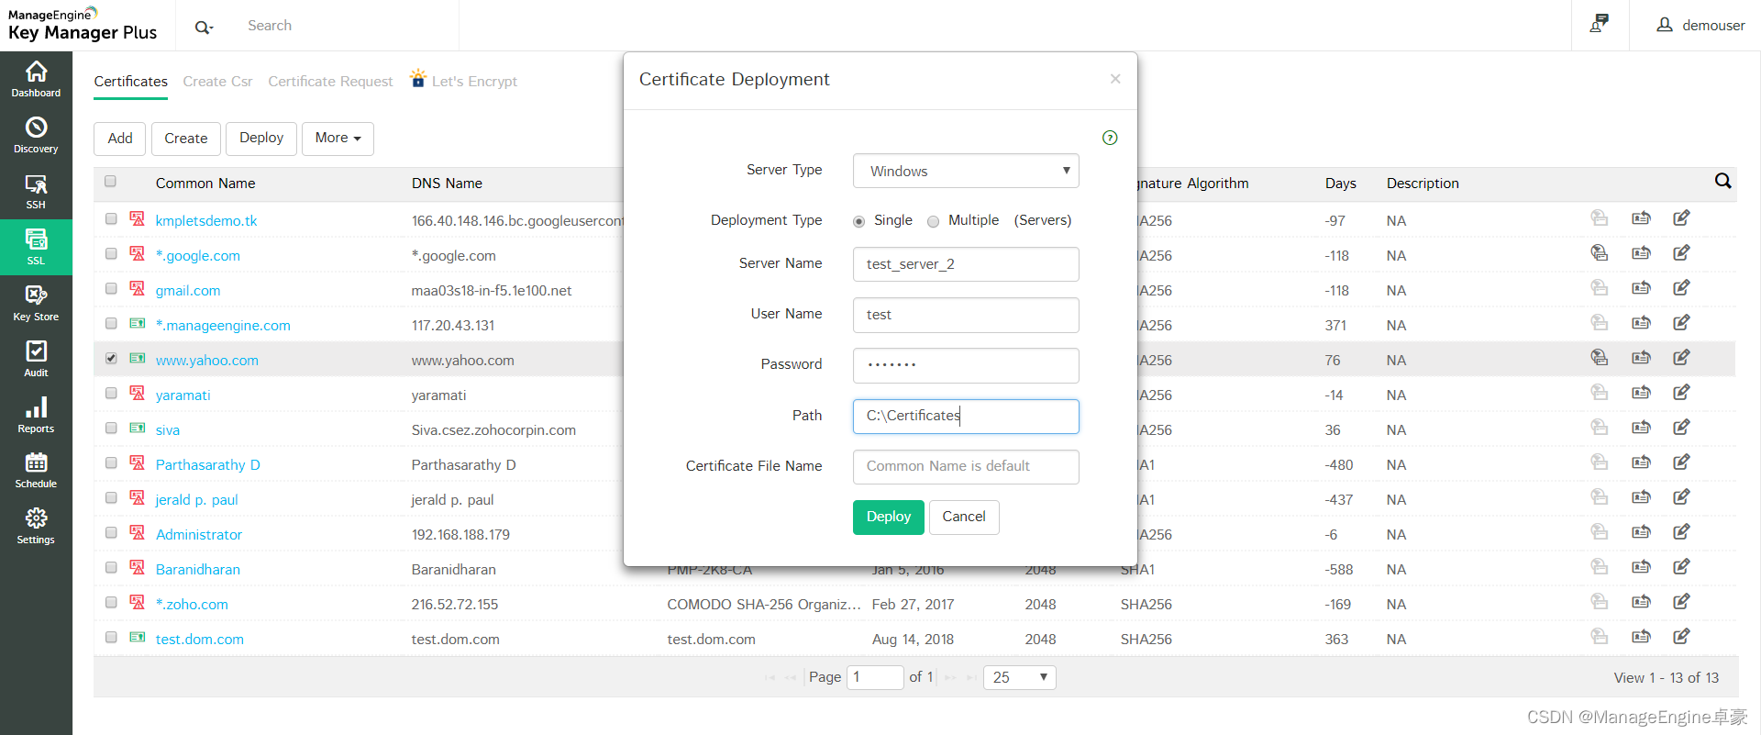This screenshot has width=1761, height=735.
Task: Click the Certificate File Name field
Action: 966,467
